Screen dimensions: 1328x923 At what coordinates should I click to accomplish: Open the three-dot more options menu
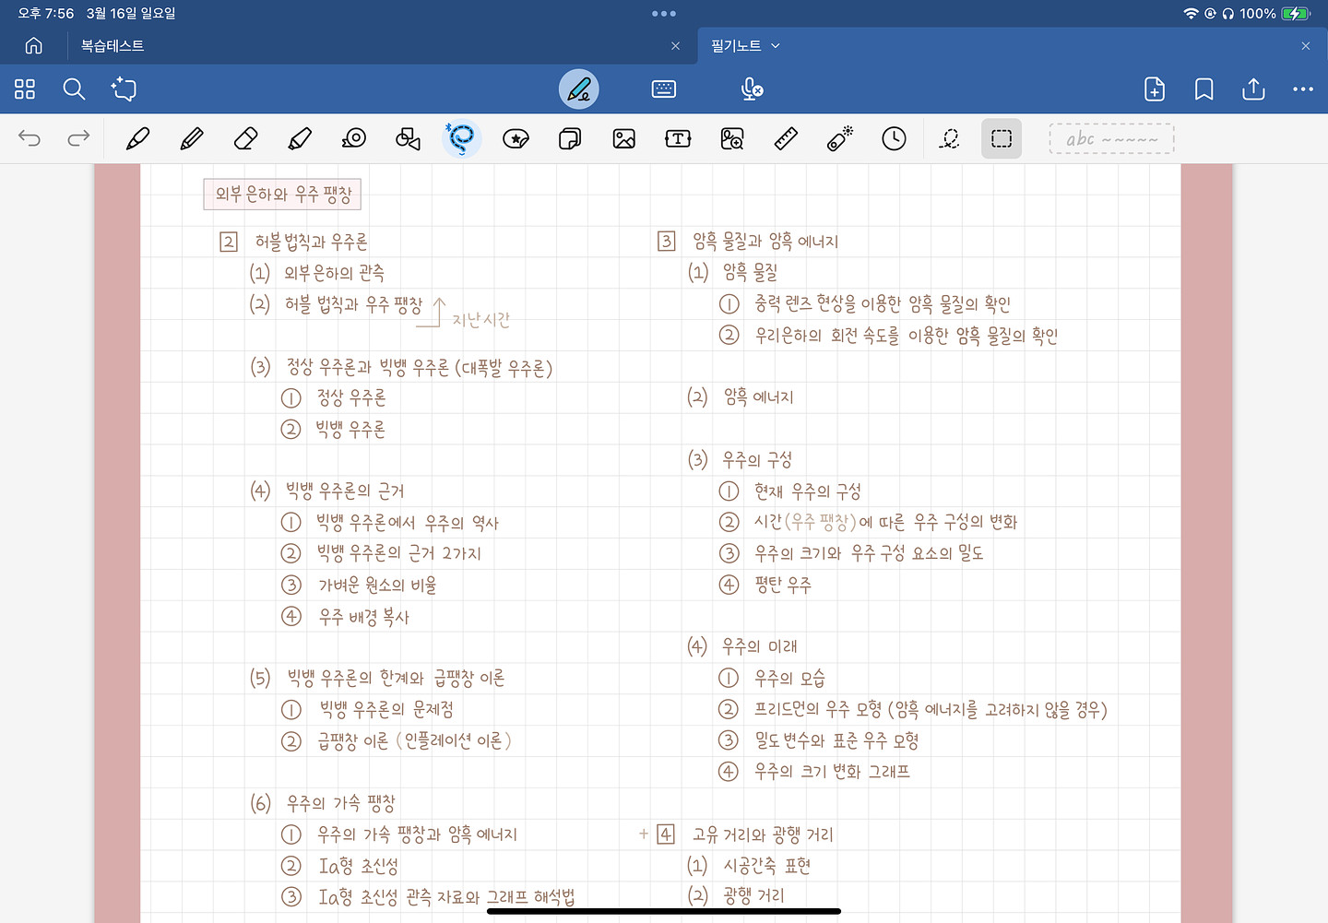coord(1302,89)
